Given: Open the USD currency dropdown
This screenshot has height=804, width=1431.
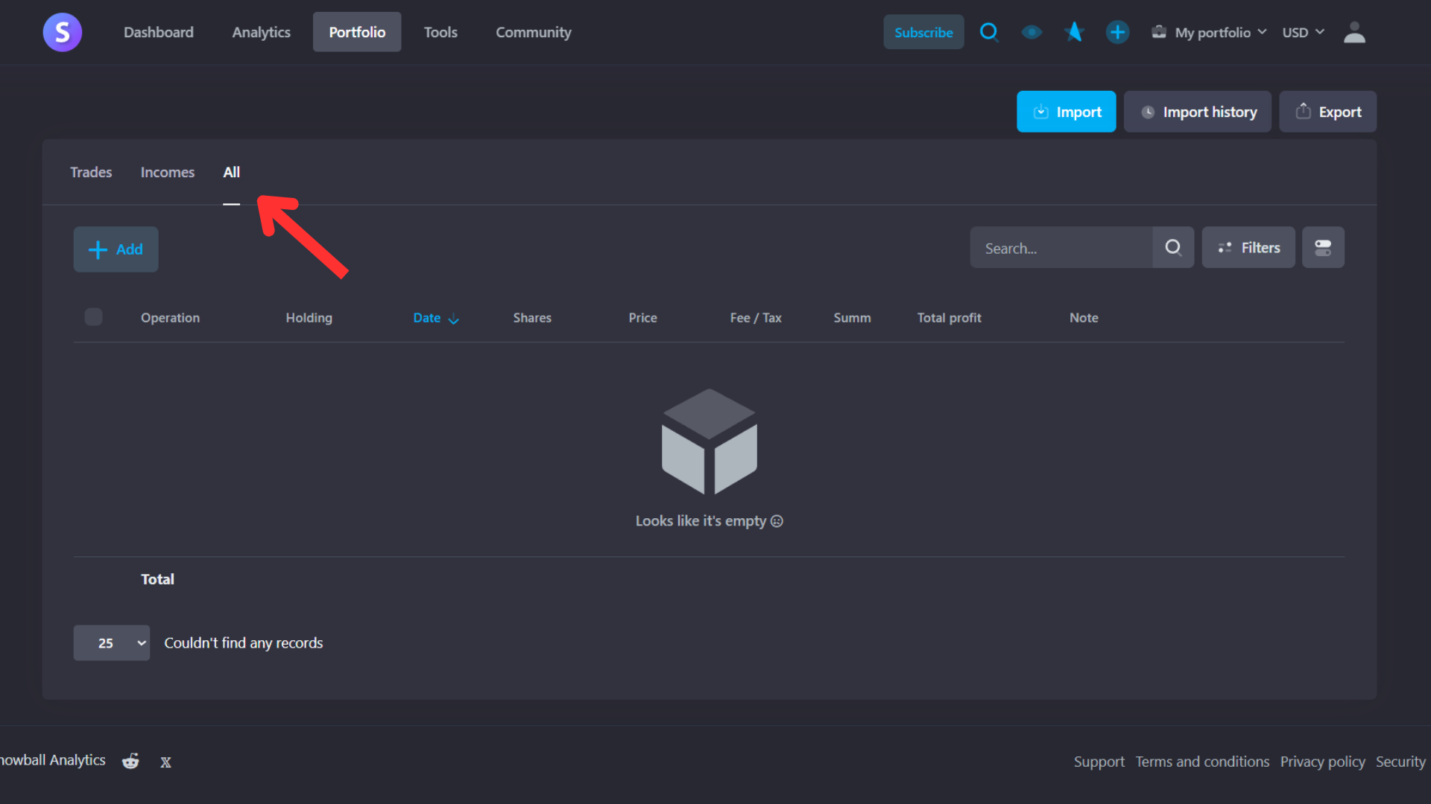Looking at the screenshot, I should (1303, 32).
